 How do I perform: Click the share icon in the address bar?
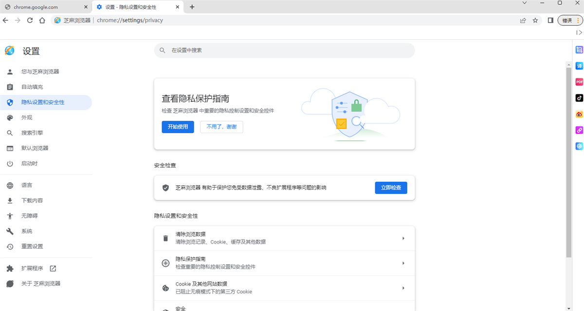[522, 20]
